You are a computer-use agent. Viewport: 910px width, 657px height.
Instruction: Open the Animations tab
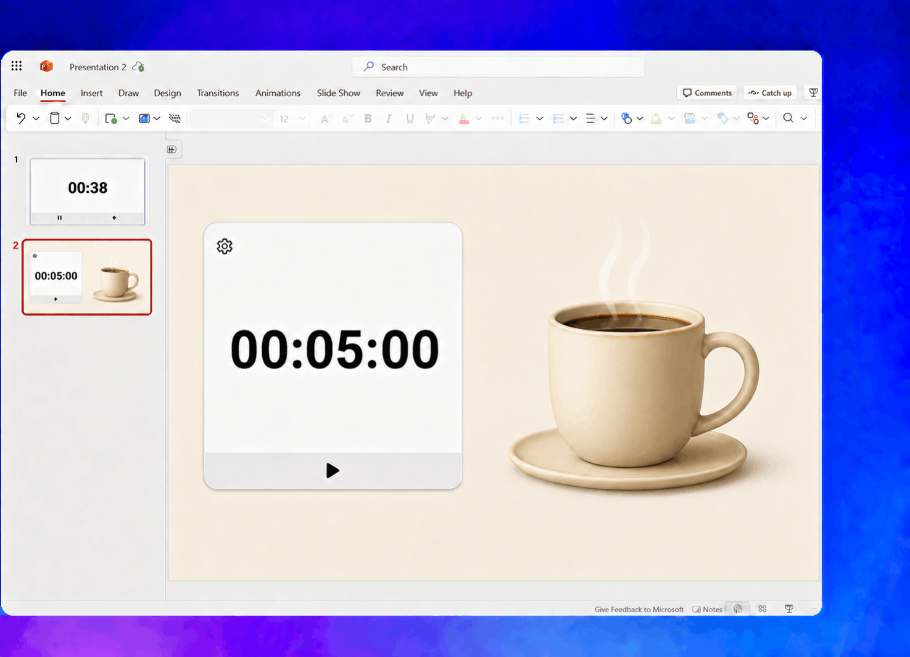tap(278, 93)
